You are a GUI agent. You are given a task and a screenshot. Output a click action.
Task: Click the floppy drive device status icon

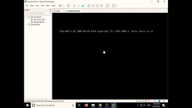(x=146, y=101)
